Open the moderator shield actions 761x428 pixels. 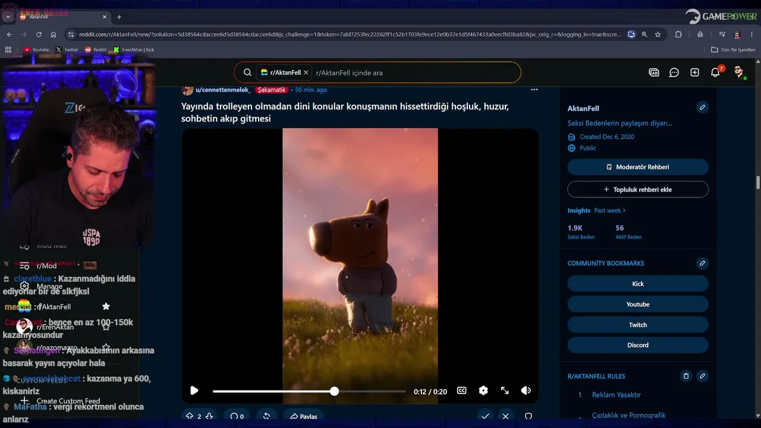click(x=528, y=417)
